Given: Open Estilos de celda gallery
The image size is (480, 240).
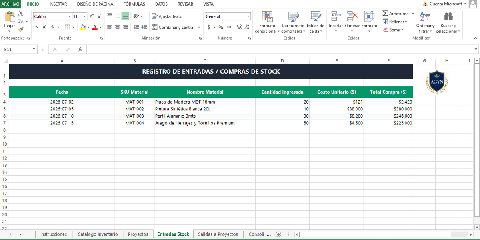Looking at the screenshot, I should (316, 22).
